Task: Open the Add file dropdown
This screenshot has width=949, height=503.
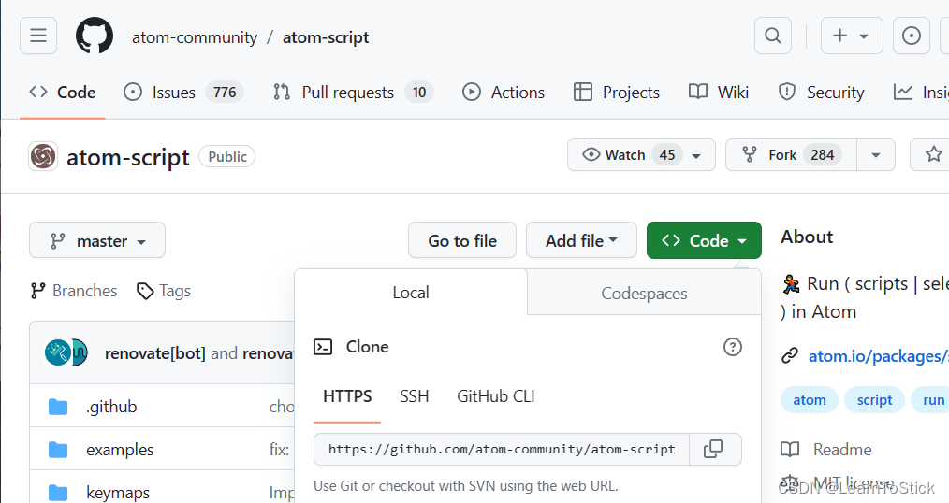Action: point(581,240)
